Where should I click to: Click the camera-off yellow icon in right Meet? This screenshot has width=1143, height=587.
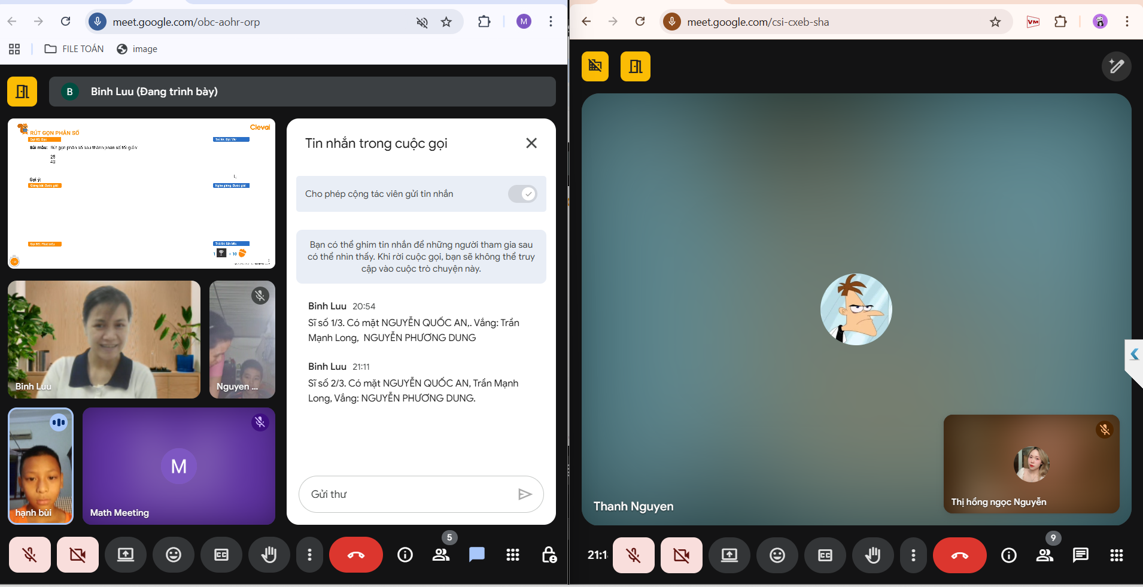(595, 66)
